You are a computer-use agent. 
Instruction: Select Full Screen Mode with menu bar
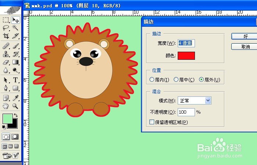tap(11, 146)
